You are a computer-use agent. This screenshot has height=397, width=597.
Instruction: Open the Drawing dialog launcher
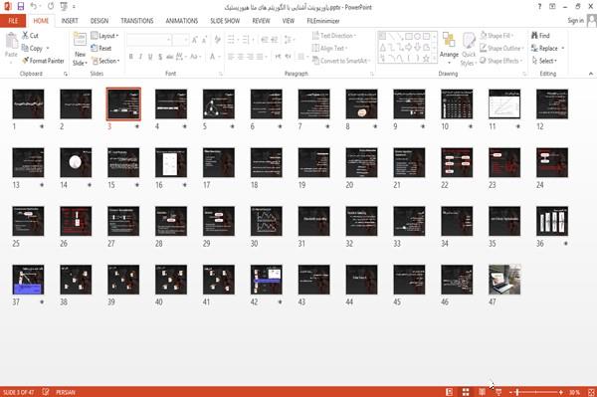[524, 74]
